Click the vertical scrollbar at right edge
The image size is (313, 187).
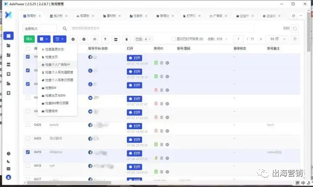tap(309, 32)
